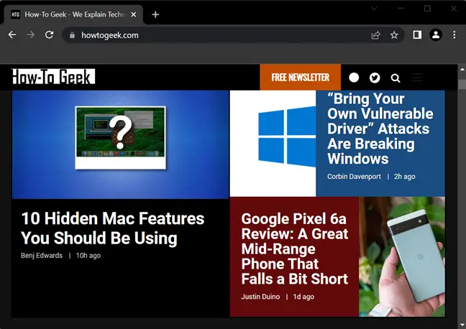Expand the Chrome three-dot menu

click(x=454, y=35)
